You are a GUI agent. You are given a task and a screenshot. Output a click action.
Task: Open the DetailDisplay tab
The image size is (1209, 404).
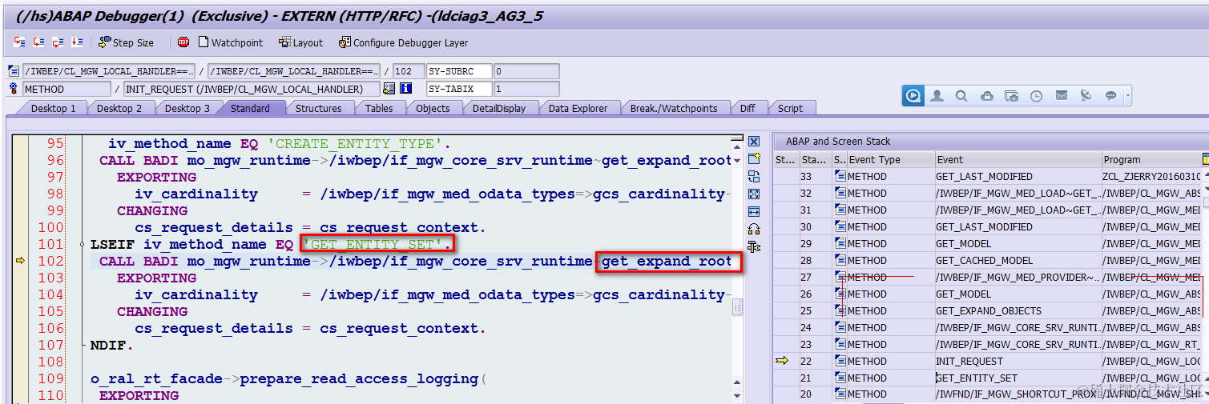point(499,108)
